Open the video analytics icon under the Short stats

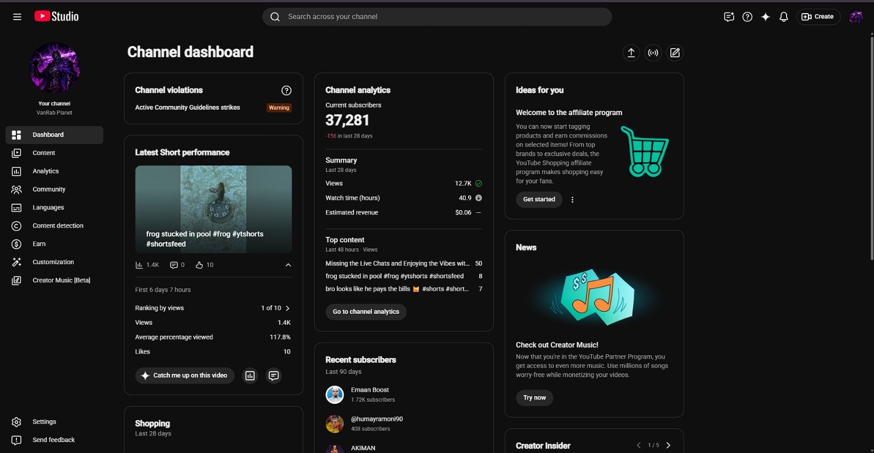[250, 375]
